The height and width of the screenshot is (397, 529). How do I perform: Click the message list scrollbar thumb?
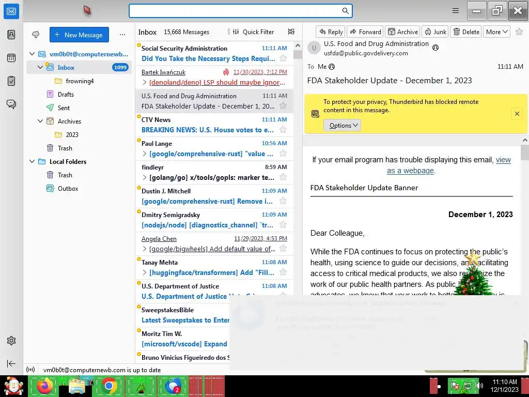(x=298, y=54)
